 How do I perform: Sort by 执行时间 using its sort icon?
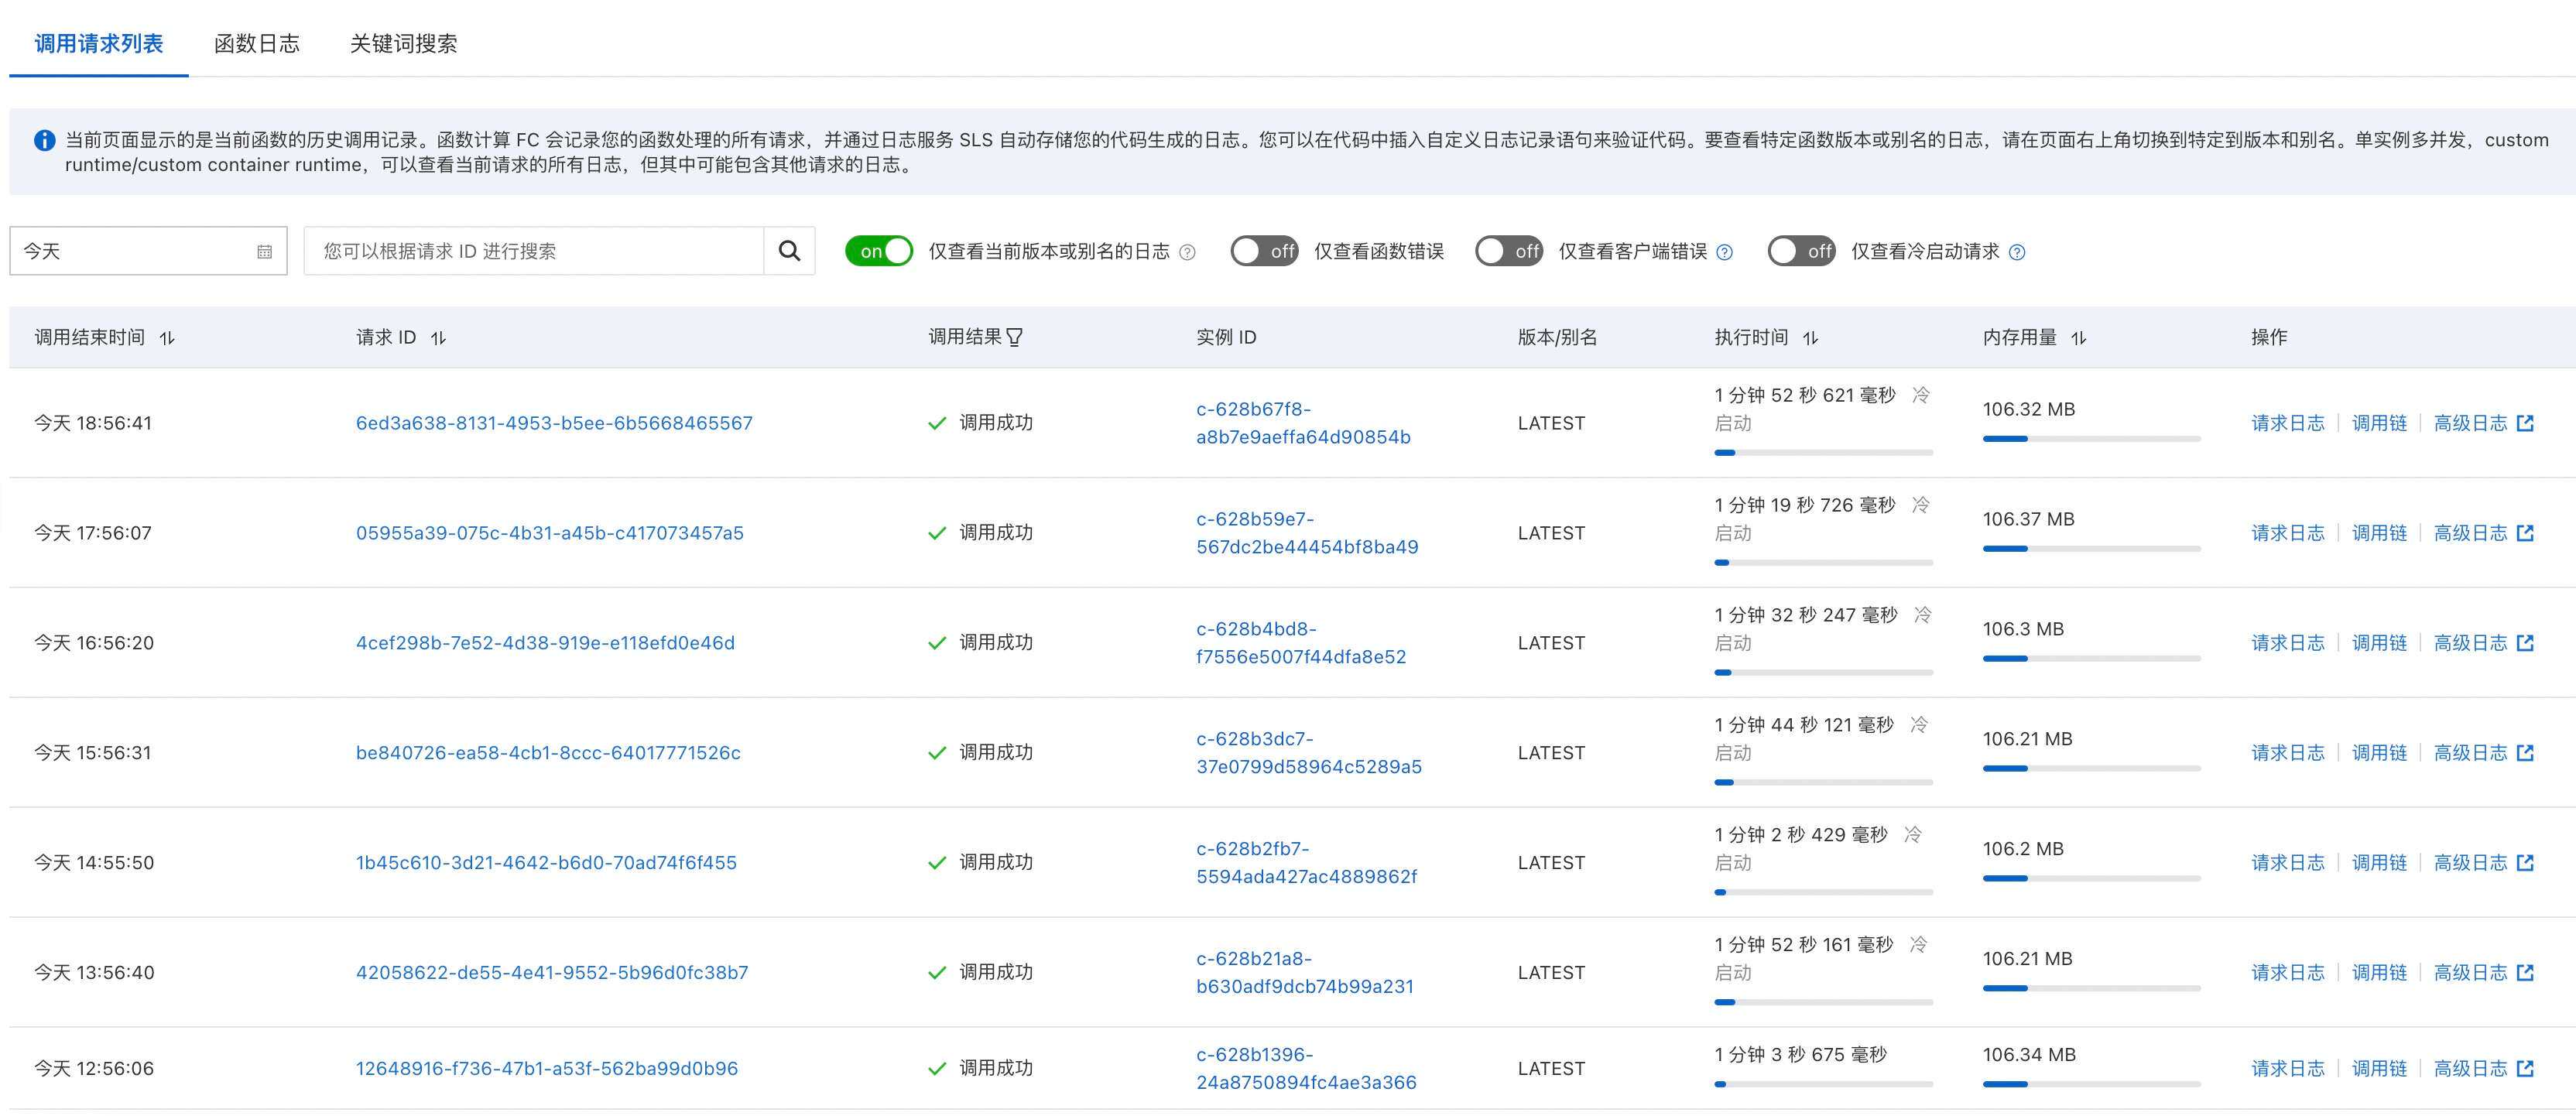click(x=1810, y=338)
